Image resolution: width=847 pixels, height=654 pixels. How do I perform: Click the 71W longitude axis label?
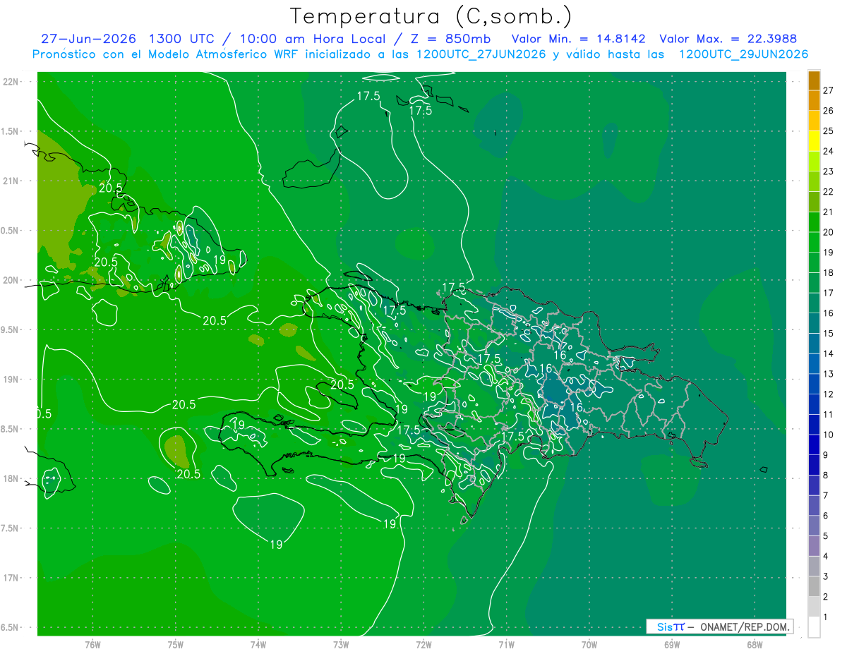(506, 644)
